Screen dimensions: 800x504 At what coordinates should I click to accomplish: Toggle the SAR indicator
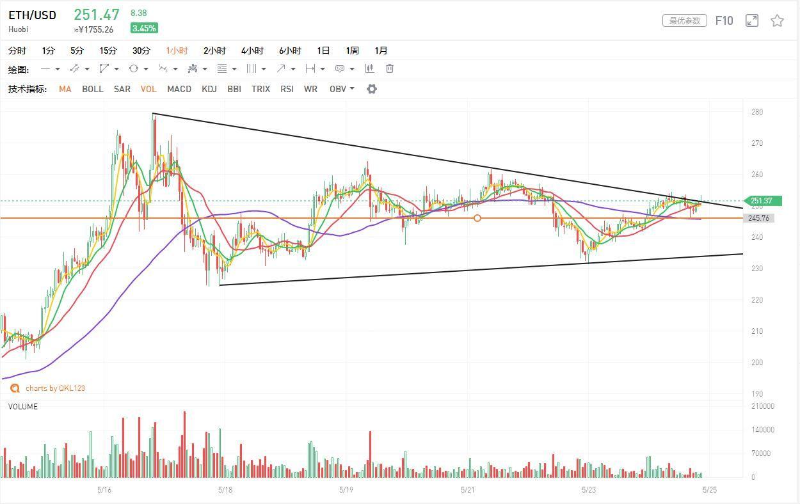(122, 89)
